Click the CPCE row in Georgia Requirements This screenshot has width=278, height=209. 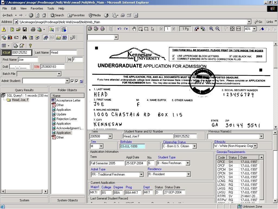click(238, 162)
